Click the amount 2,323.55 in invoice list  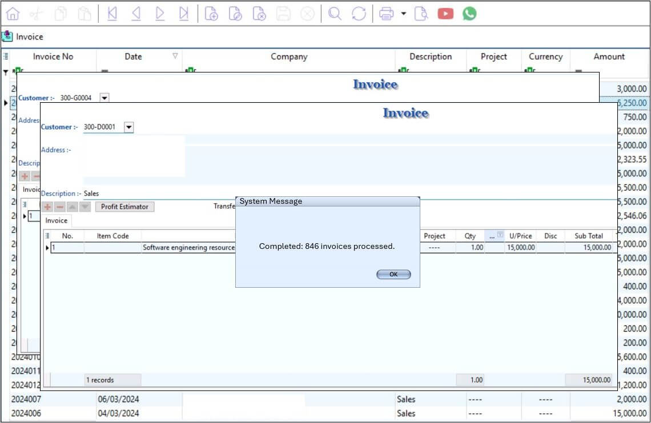coord(632,159)
